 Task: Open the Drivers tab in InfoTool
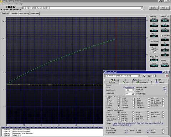(115, 80)
